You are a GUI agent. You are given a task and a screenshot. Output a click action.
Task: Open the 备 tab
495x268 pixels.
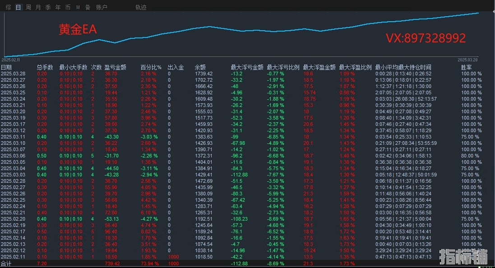click(x=87, y=7)
